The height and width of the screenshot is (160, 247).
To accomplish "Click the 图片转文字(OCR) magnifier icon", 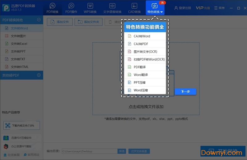I will (129, 52).
